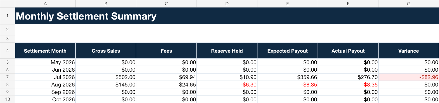
Task: Select the Reserve Held header cell
Action: coord(227,51)
